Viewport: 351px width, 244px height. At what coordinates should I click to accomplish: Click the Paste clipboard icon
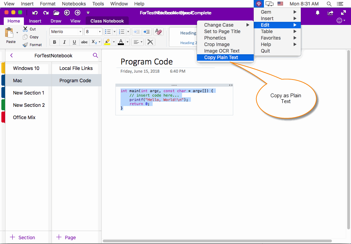pos(10,33)
